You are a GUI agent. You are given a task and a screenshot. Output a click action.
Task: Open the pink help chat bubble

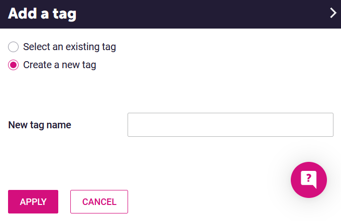(x=308, y=179)
